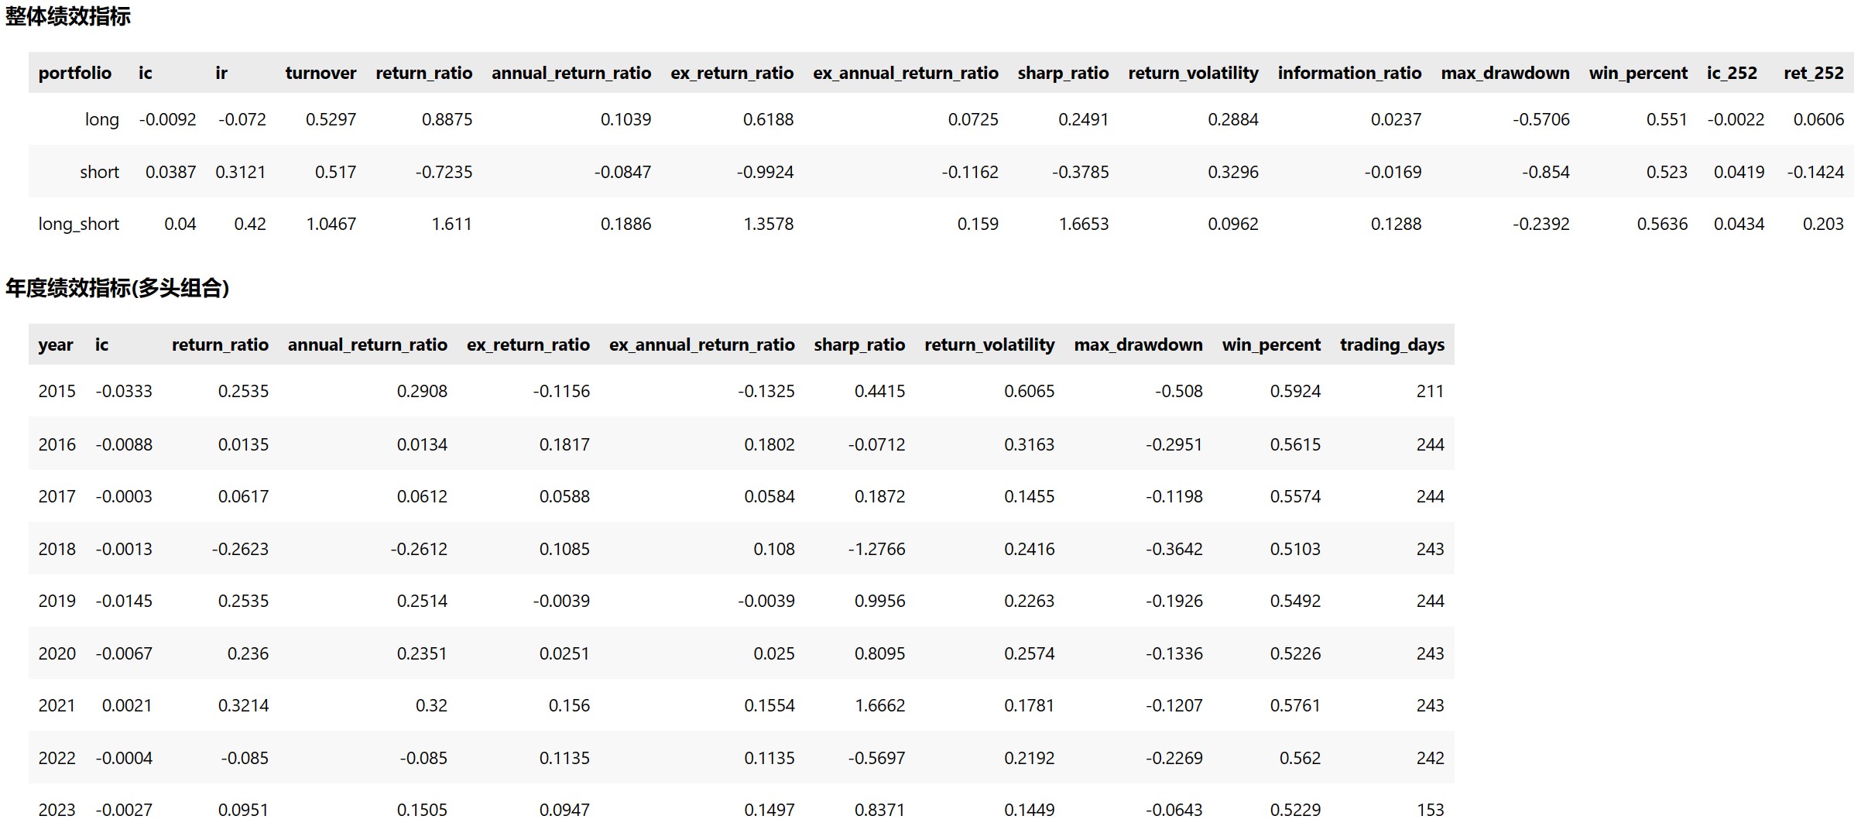The height and width of the screenshot is (833, 1861).
Task: Select short row ir value 0.3121
Action: 241,172
